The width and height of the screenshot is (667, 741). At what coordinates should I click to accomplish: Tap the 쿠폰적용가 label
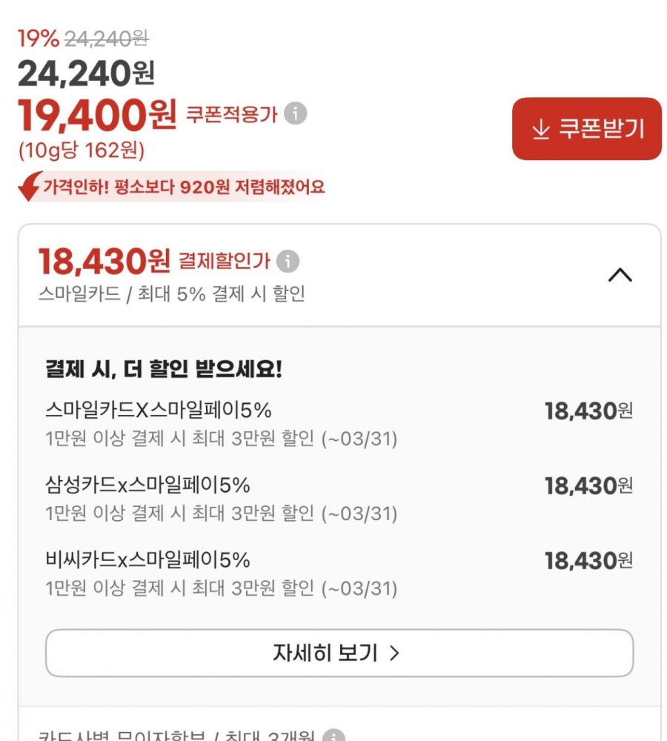coord(231,115)
